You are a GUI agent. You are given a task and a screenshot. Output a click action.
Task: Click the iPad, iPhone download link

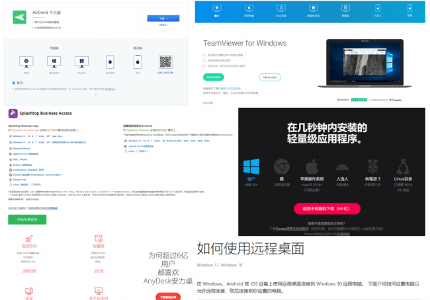21,159
